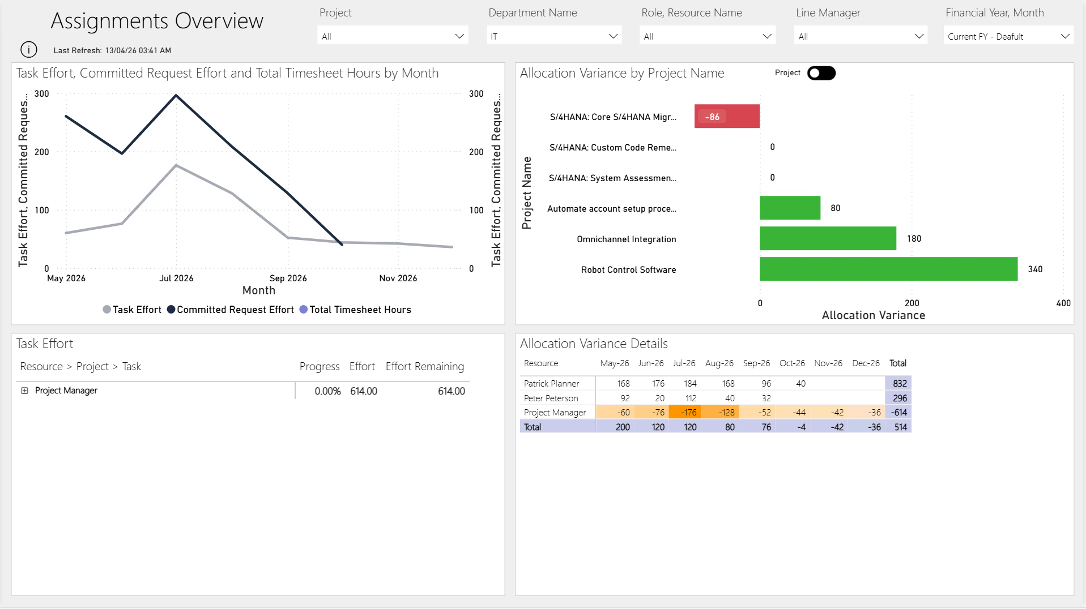Select the red -86 S/4HANA bar
Image resolution: width=1086 pixels, height=609 pixels.
pos(727,117)
